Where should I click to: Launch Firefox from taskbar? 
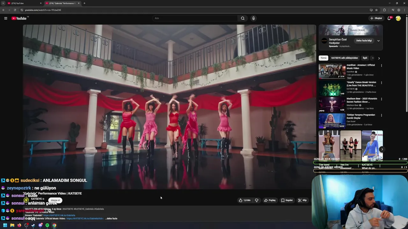coord(19,225)
